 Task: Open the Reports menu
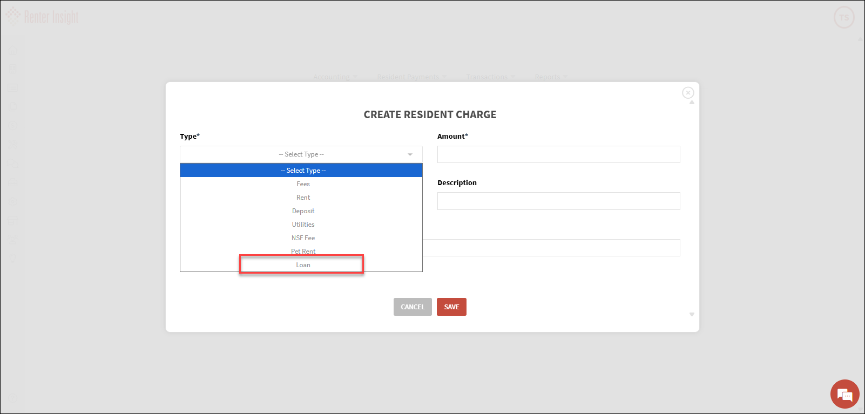[x=550, y=77]
